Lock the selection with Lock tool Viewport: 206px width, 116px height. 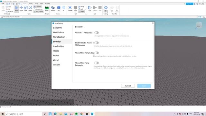click(81, 9)
